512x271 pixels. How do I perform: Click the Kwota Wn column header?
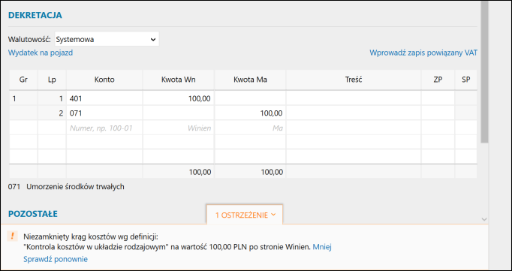(x=179, y=80)
